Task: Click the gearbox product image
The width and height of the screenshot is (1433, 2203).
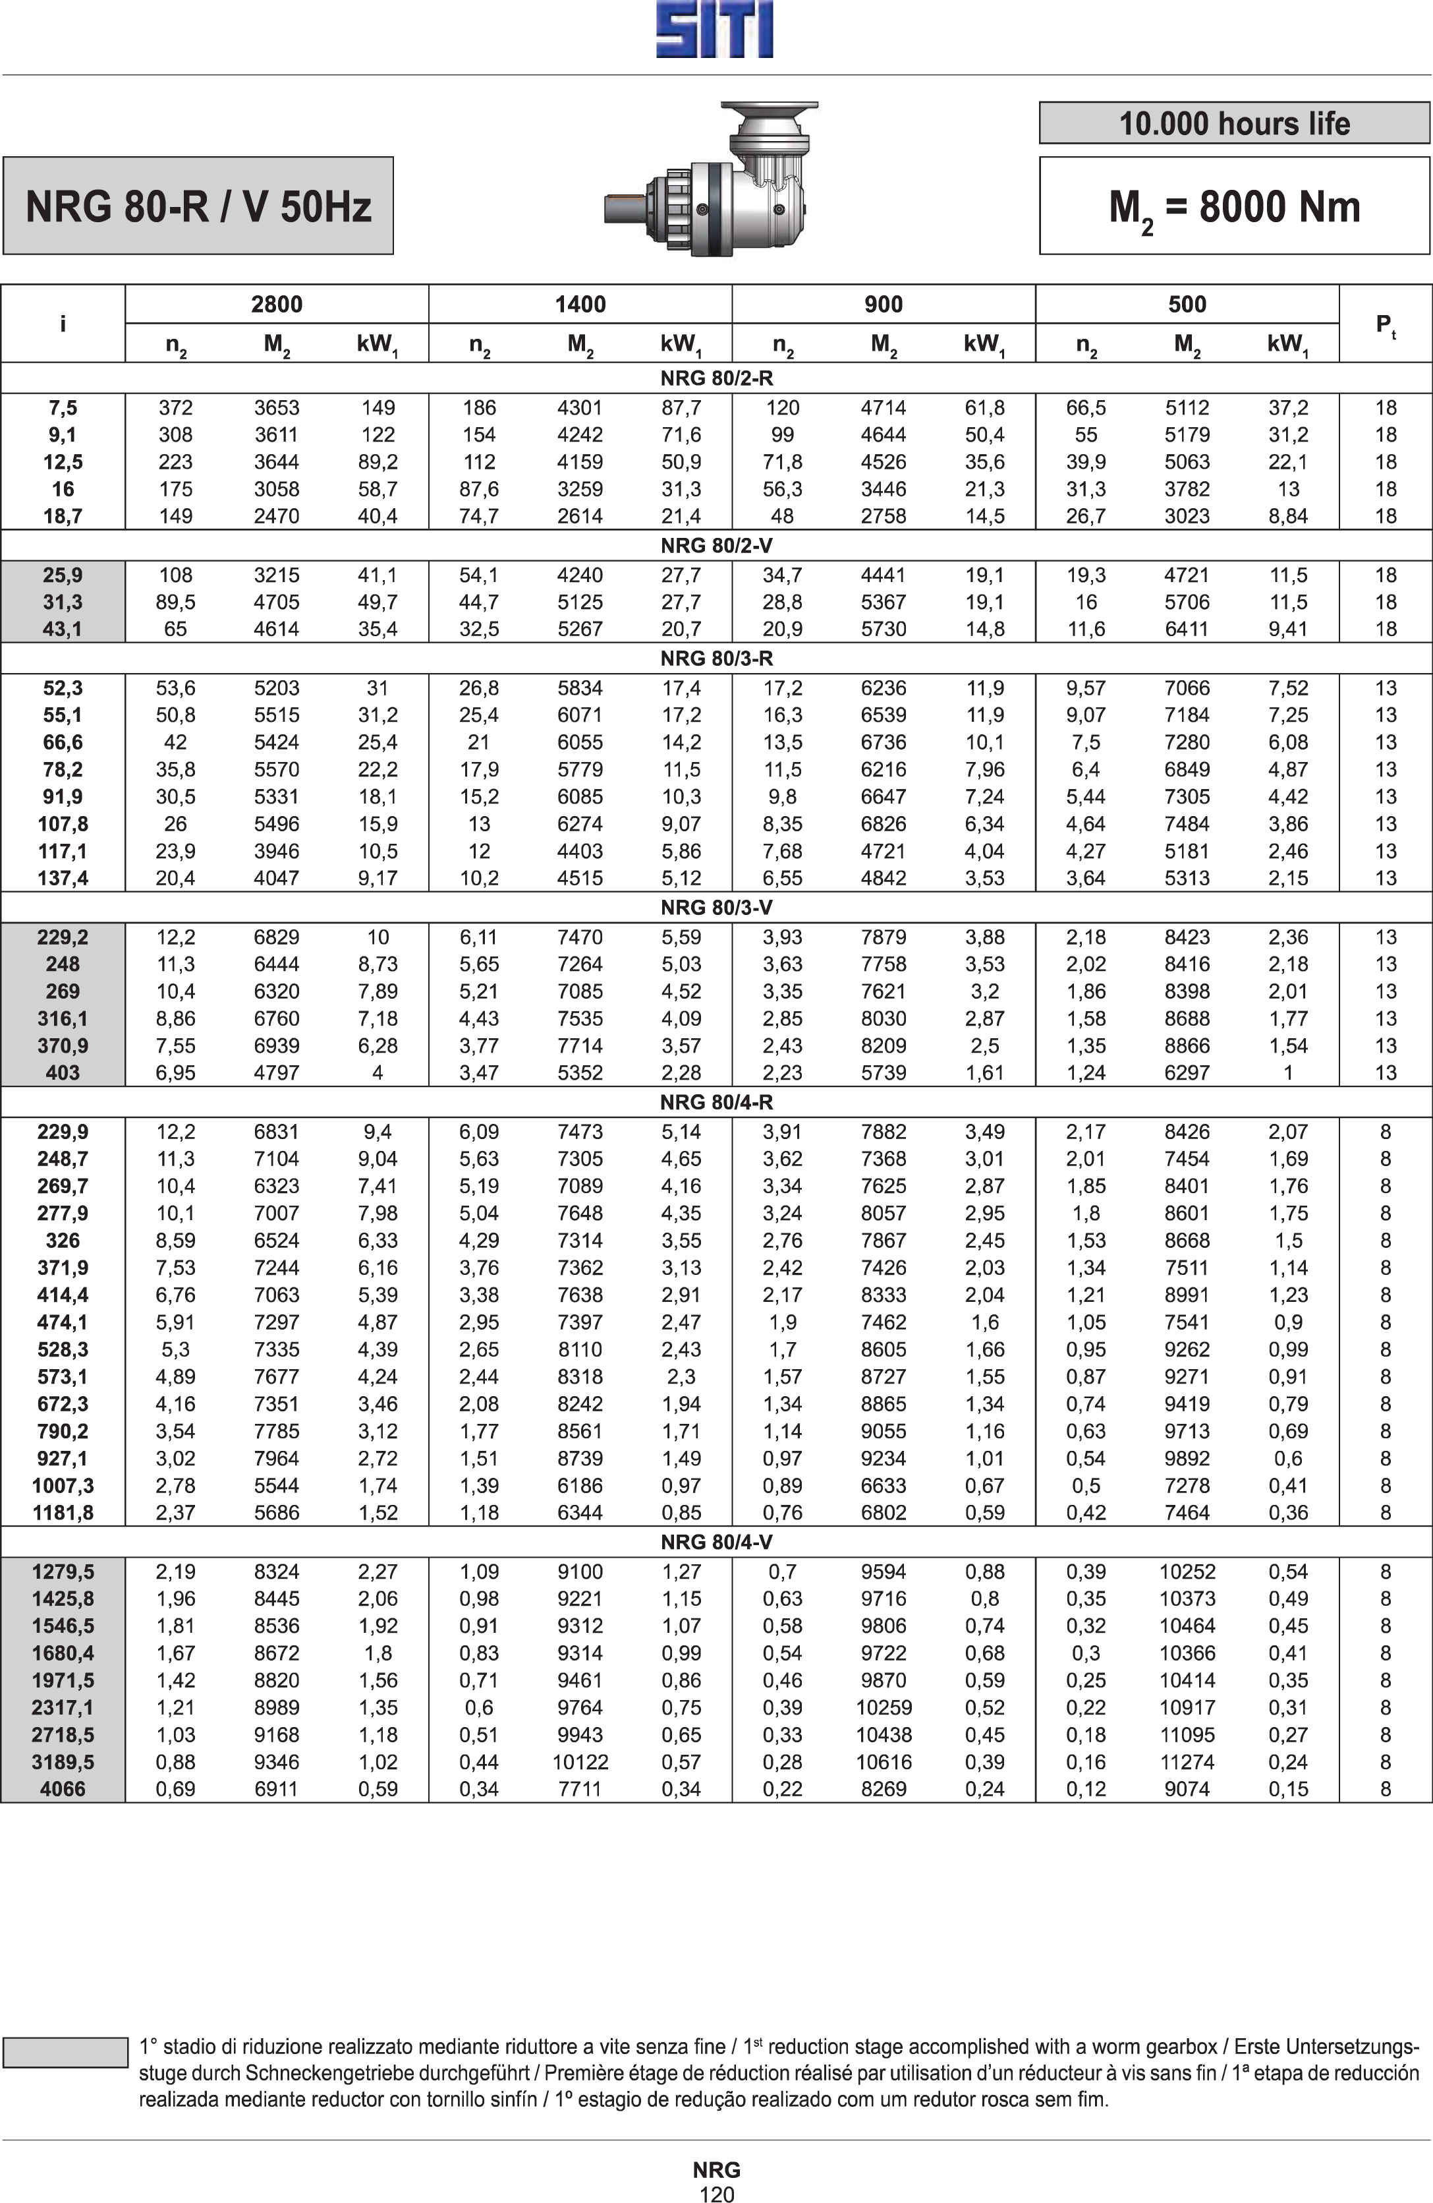Action: (712, 179)
